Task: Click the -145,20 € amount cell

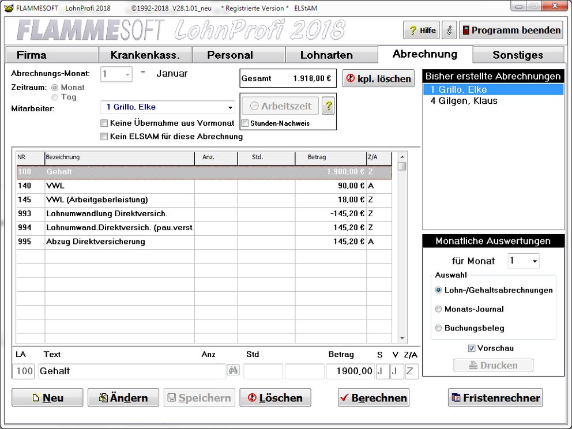Action: point(331,214)
